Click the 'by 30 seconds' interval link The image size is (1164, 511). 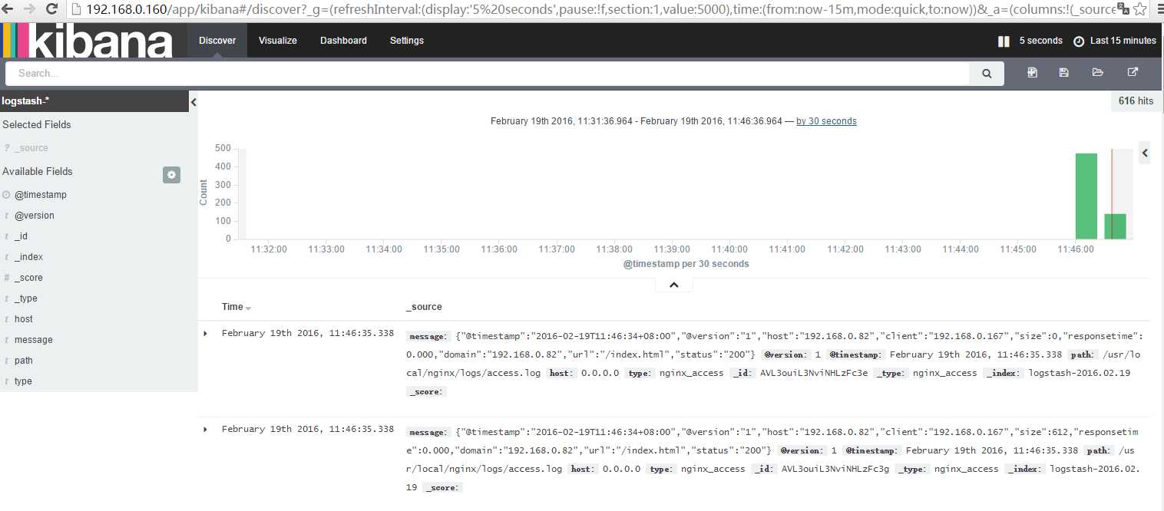(826, 121)
